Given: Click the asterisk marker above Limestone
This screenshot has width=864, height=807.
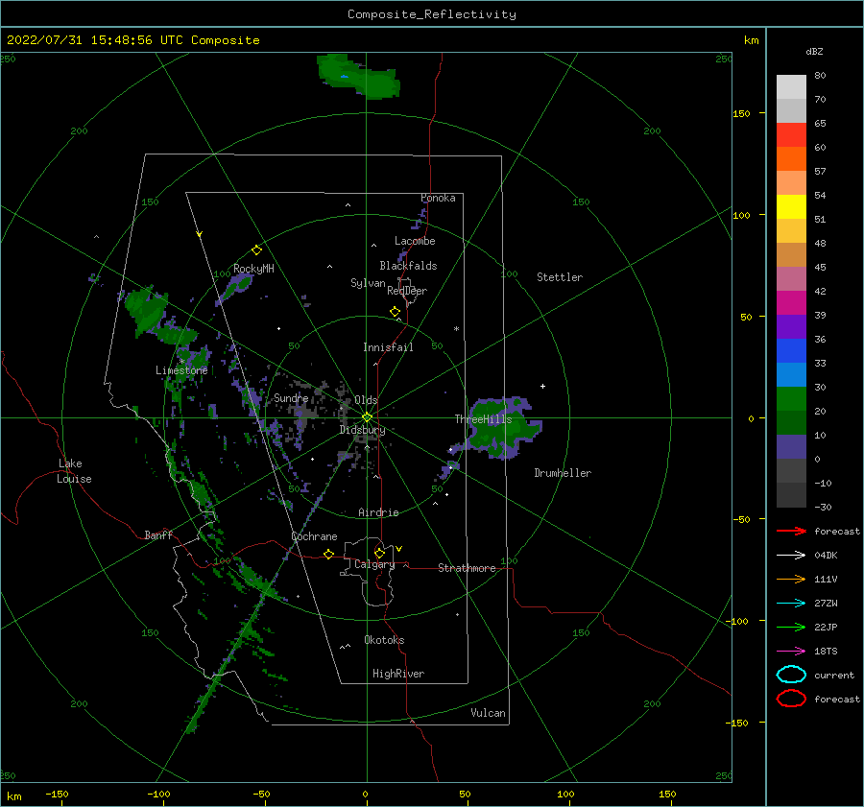Looking at the screenshot, I should point(181,362).
